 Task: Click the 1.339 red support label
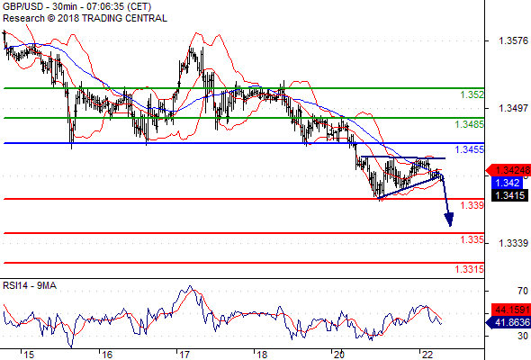[472, 205]
